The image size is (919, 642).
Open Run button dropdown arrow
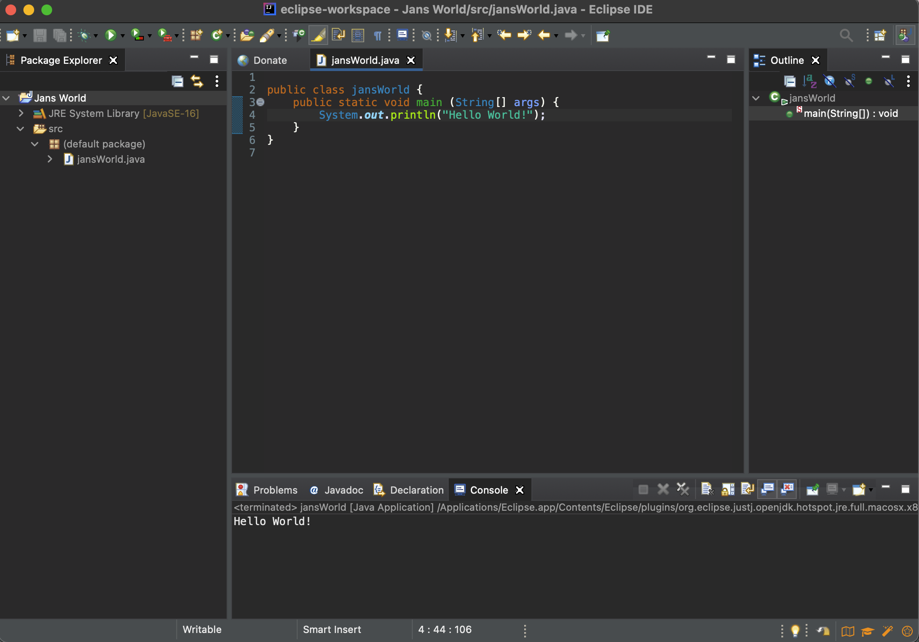pos(122,36)
